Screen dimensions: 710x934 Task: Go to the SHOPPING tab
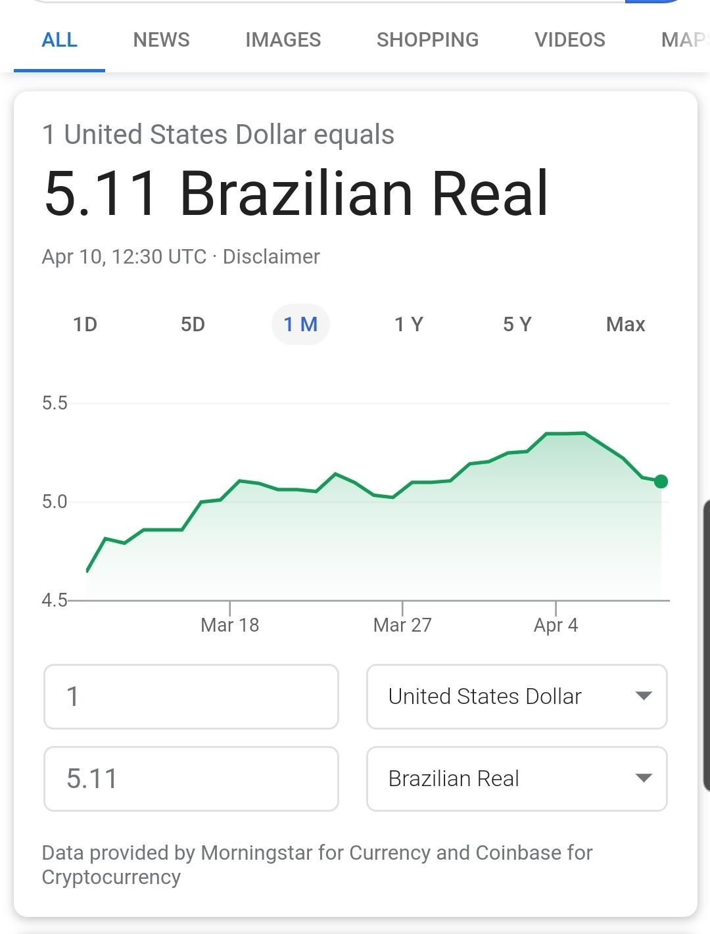tap(427, 40)
